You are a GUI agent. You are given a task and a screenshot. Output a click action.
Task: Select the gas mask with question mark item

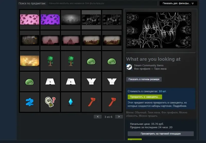point(50,102)
